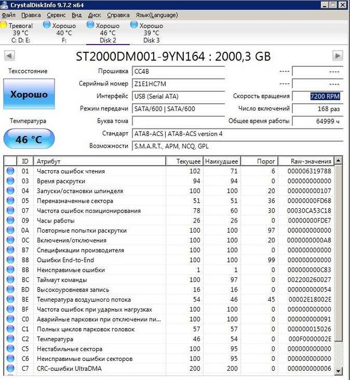Click status icon of row C7 CRC-ошибки UltraDMA

(10, 369)
